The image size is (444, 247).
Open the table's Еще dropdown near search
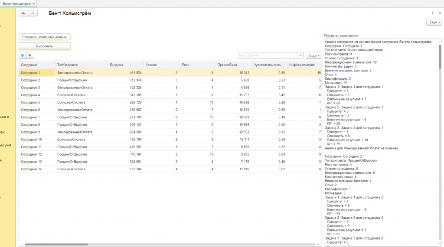(313, 55)
